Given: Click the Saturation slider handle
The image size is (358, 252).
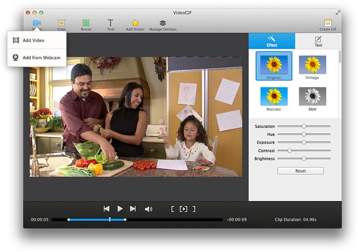Looking at the screenshot, I should tap(304, 126).
